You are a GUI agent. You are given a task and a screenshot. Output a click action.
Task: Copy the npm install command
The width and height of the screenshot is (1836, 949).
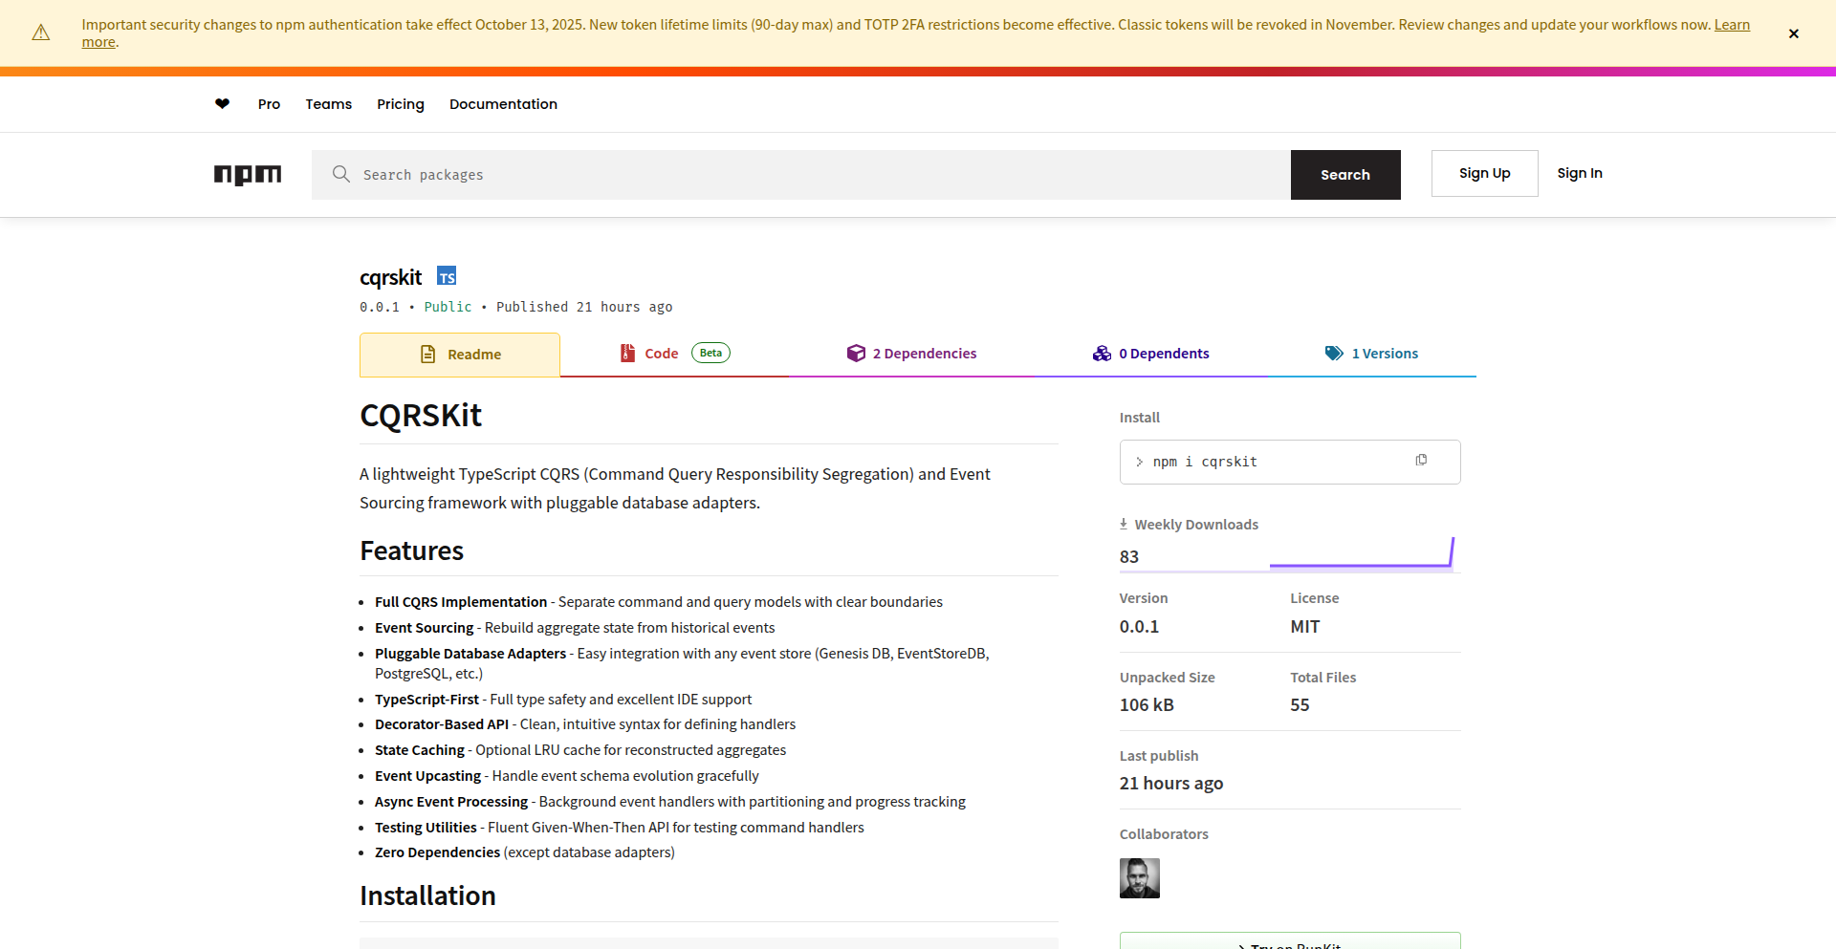pos(1421,461)
